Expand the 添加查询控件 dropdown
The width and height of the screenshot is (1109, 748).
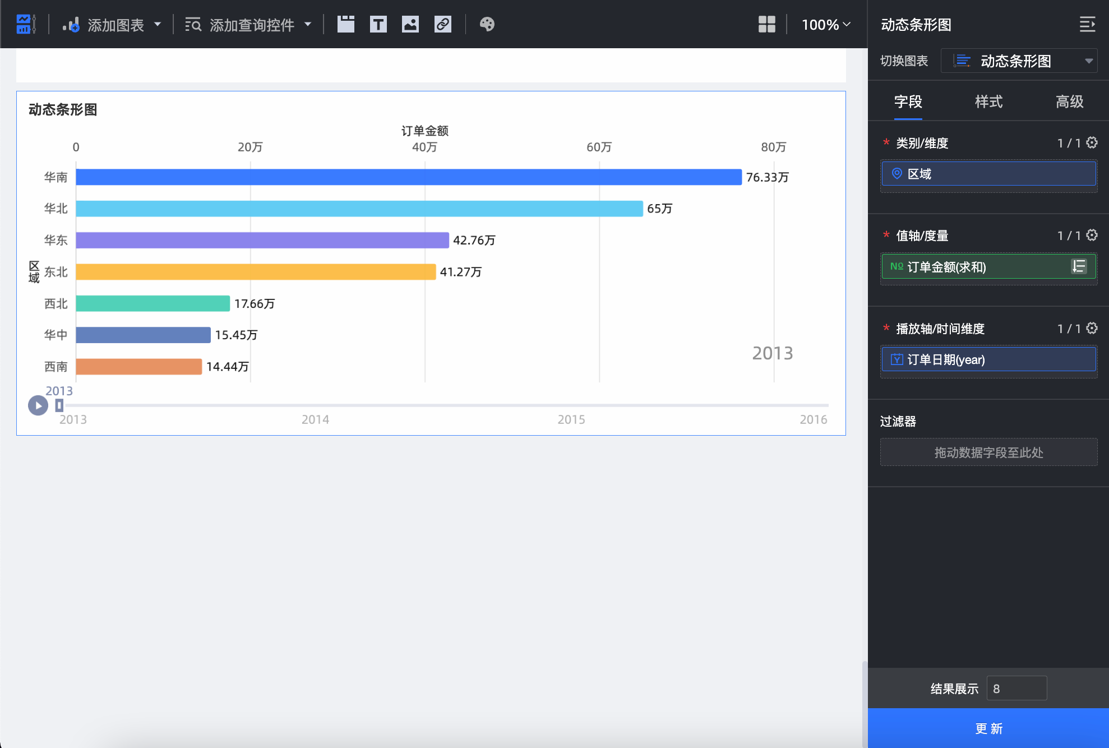tap(308, 24)
